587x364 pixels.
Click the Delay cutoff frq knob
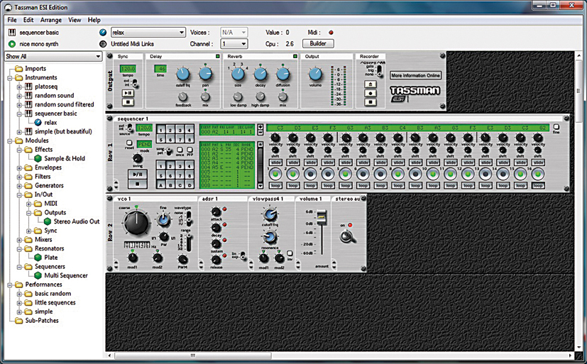pyautogui.click(x=182, y=75)
